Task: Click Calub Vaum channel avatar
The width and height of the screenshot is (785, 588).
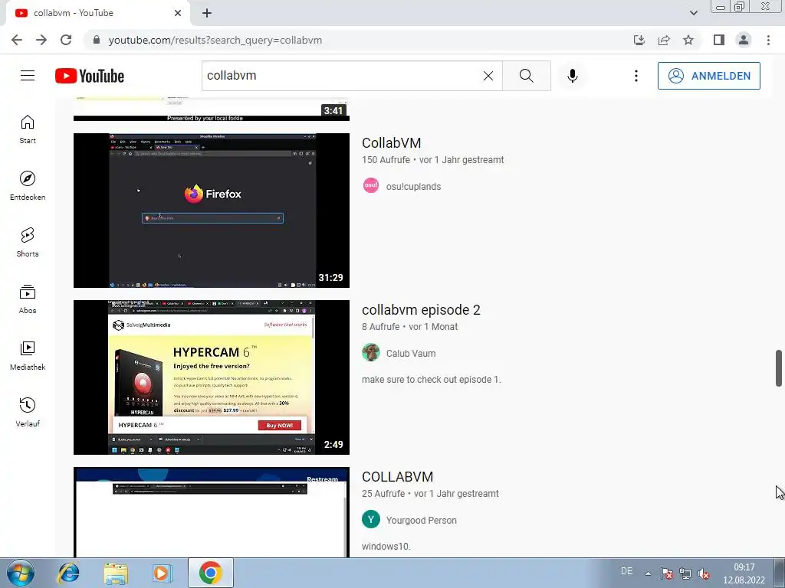Action: [371, 352]
